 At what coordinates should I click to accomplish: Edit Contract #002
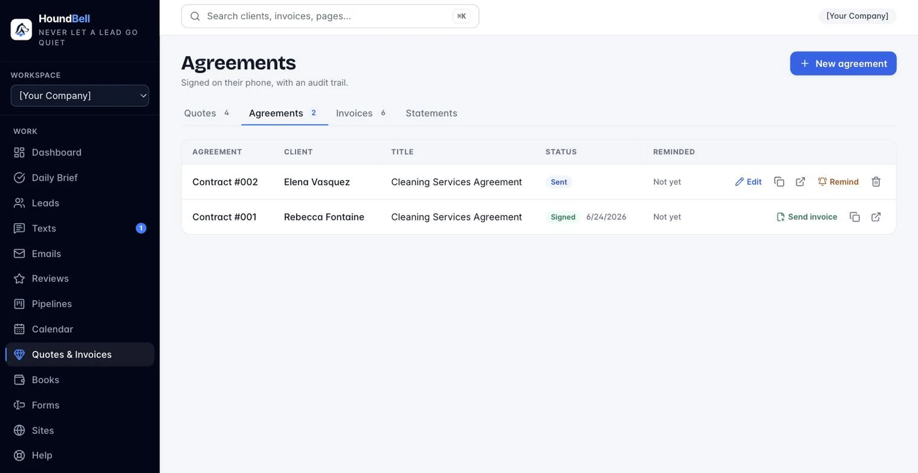(748, 182)
